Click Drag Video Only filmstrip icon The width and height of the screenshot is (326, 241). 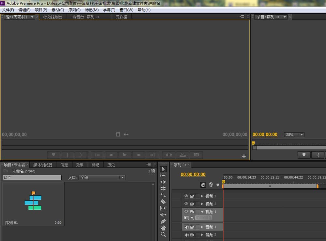pyautogui.click(x=118, y=135)
